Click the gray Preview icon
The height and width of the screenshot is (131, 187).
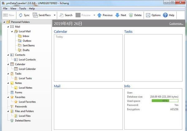[78, 15]
